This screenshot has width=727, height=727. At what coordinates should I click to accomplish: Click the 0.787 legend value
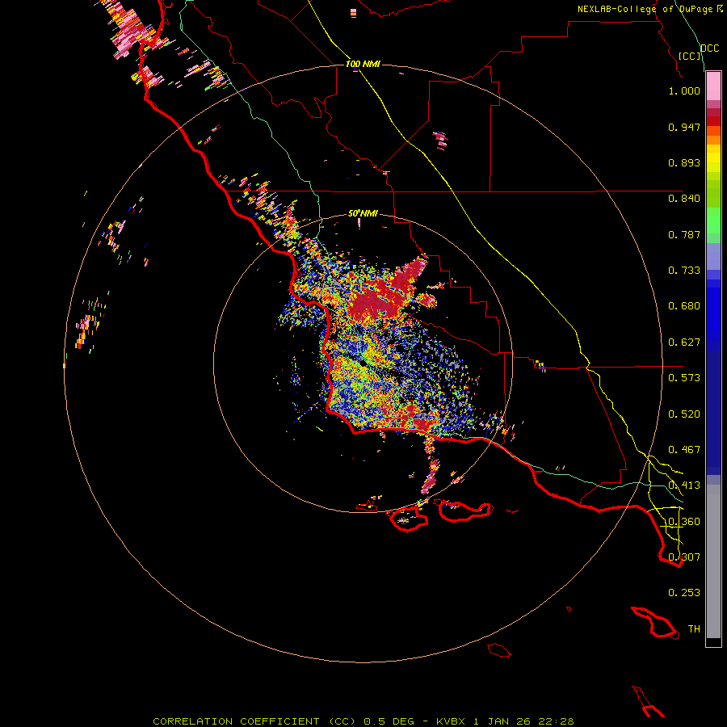click(684, 234)
